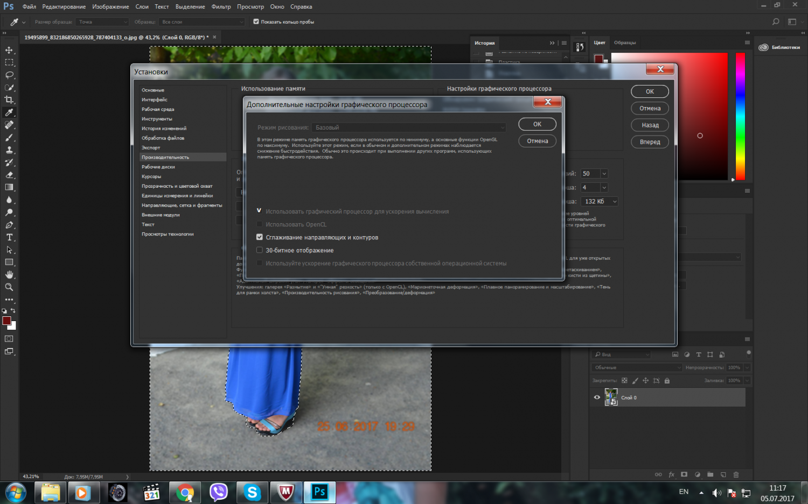Screen dimensions: 808x504
Task: Click the Libraries panel icon
Action: [763, 47]
